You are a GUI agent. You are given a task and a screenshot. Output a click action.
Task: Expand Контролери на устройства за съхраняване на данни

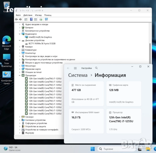point(20,59)
